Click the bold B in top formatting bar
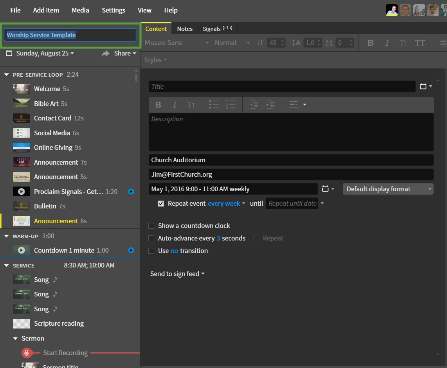 (371, 43)
